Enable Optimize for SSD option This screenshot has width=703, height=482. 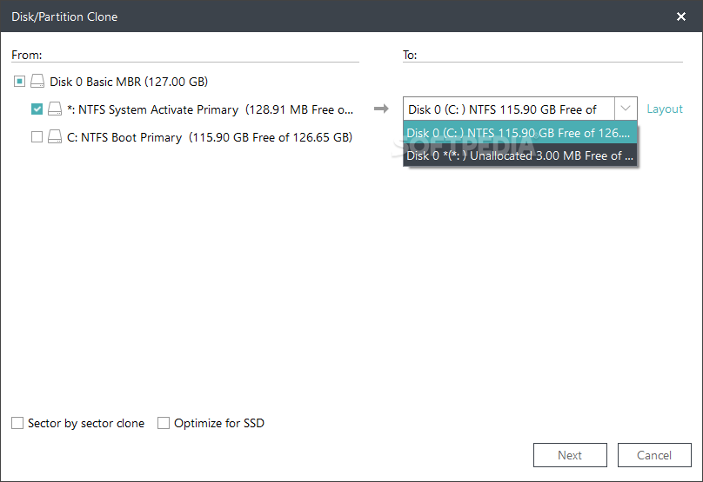pyautogui.click(x=164, y=423)
